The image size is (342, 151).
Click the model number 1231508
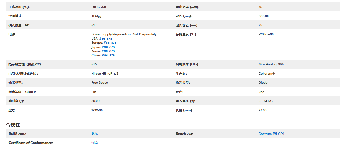point(97,110)
